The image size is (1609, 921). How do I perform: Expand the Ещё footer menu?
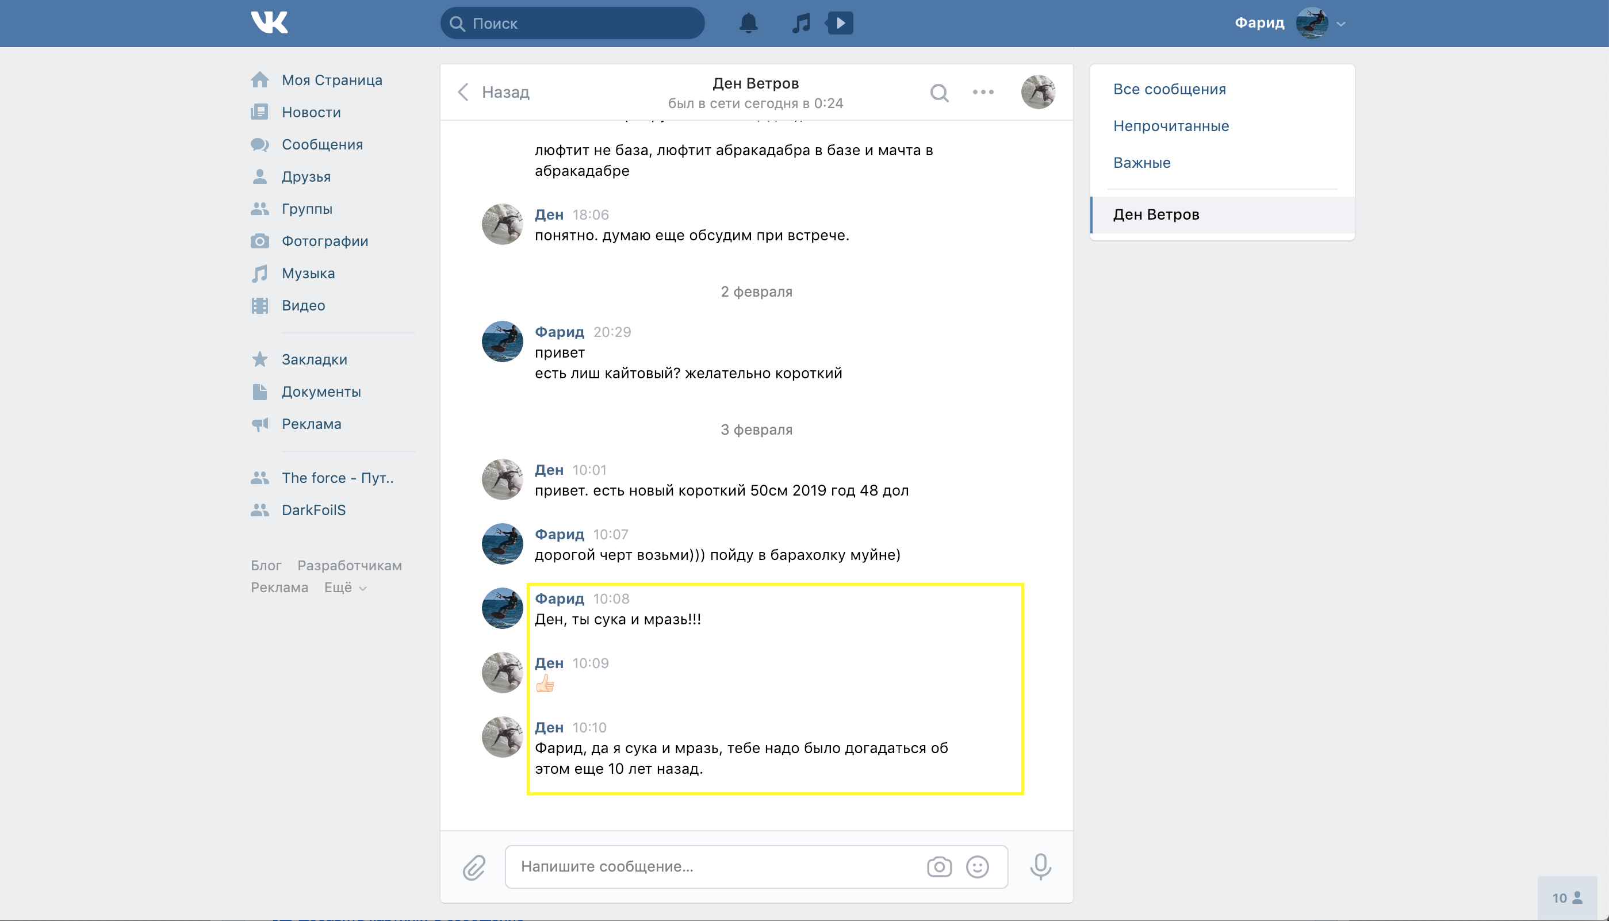click(x=345, y=588)
